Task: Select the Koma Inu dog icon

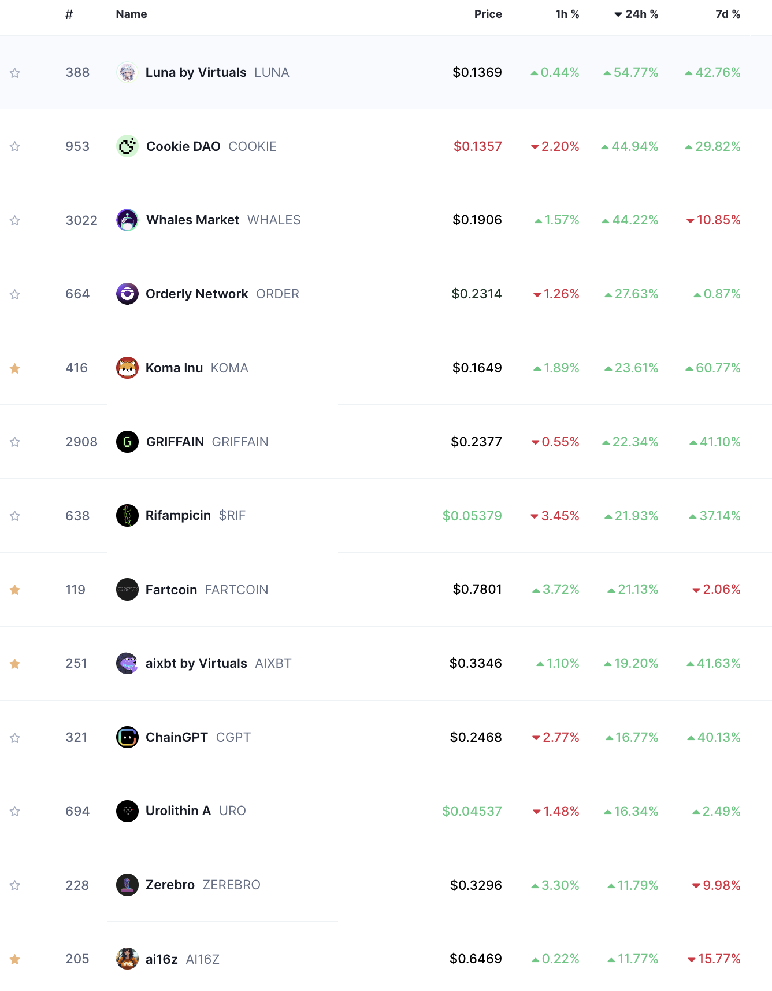Action: click(127, 368)
